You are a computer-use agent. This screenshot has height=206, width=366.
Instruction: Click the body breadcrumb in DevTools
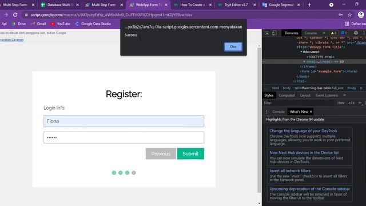click(287, 88)
